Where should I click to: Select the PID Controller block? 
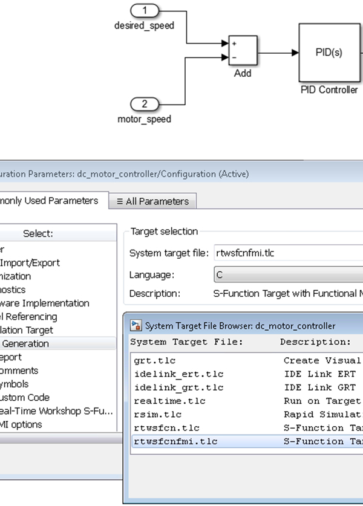click(x=329, y=53)
